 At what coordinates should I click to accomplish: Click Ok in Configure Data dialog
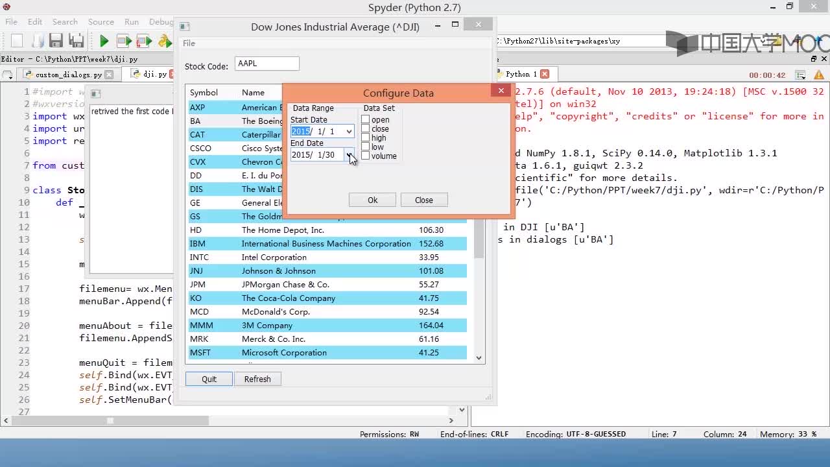click(x=372, y=200)
